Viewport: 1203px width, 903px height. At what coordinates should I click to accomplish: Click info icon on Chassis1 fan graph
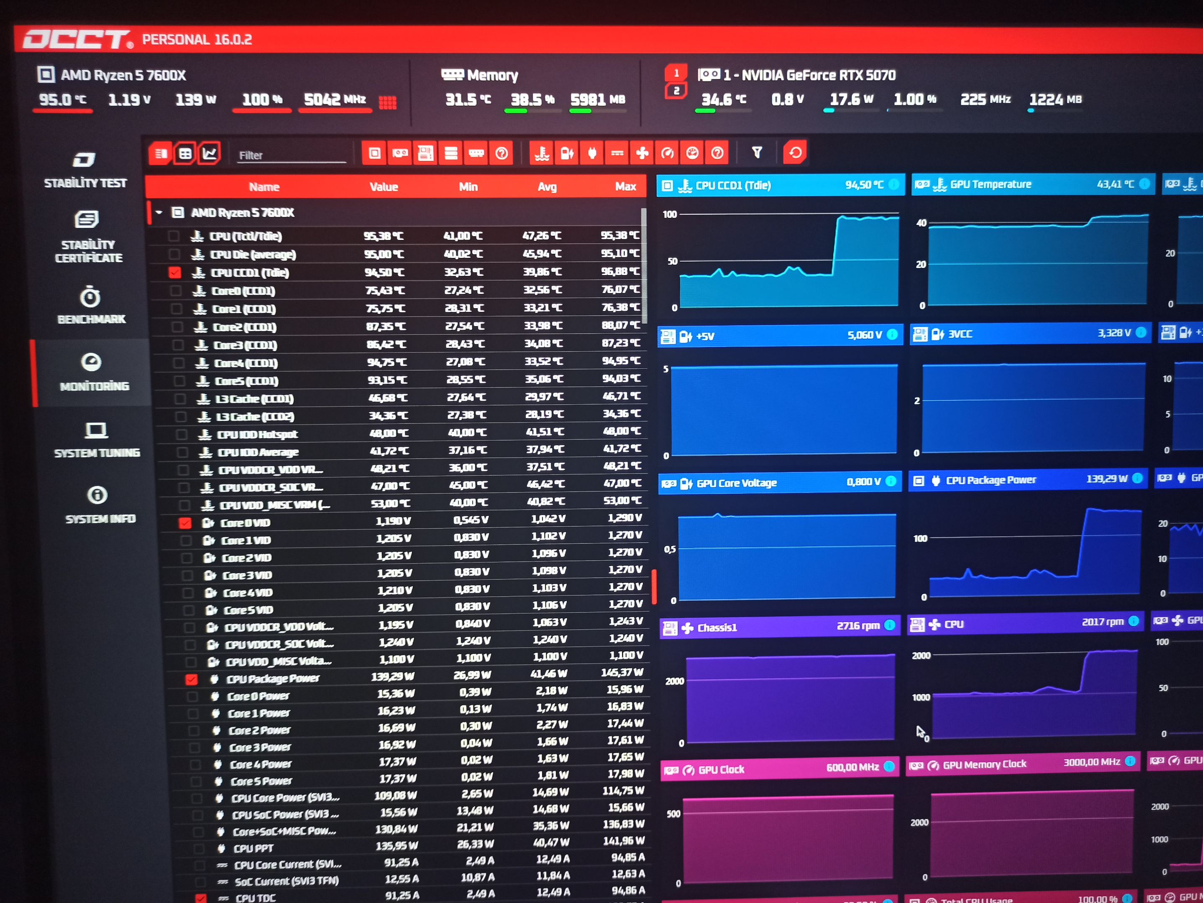click(890, 625)
